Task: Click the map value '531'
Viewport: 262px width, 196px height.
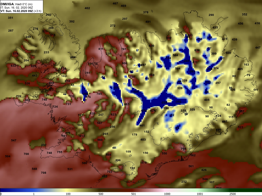Action: 70,169
